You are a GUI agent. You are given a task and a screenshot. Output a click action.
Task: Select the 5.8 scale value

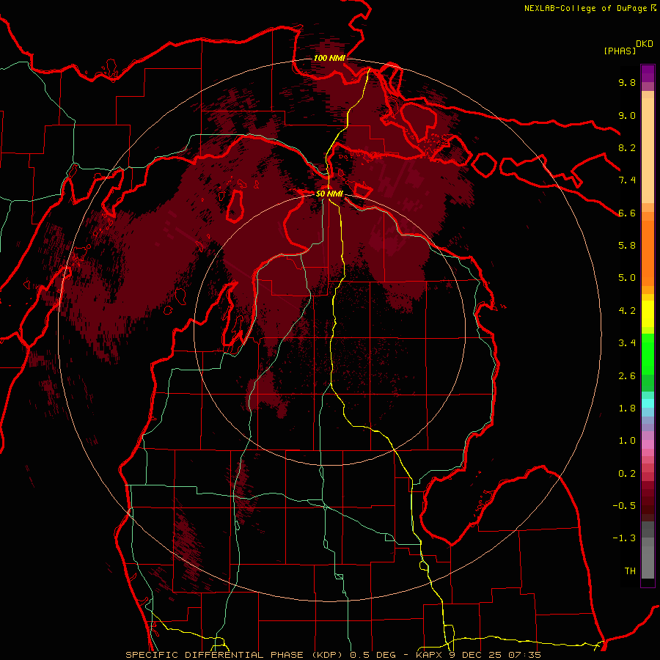(x=627, y=246)
